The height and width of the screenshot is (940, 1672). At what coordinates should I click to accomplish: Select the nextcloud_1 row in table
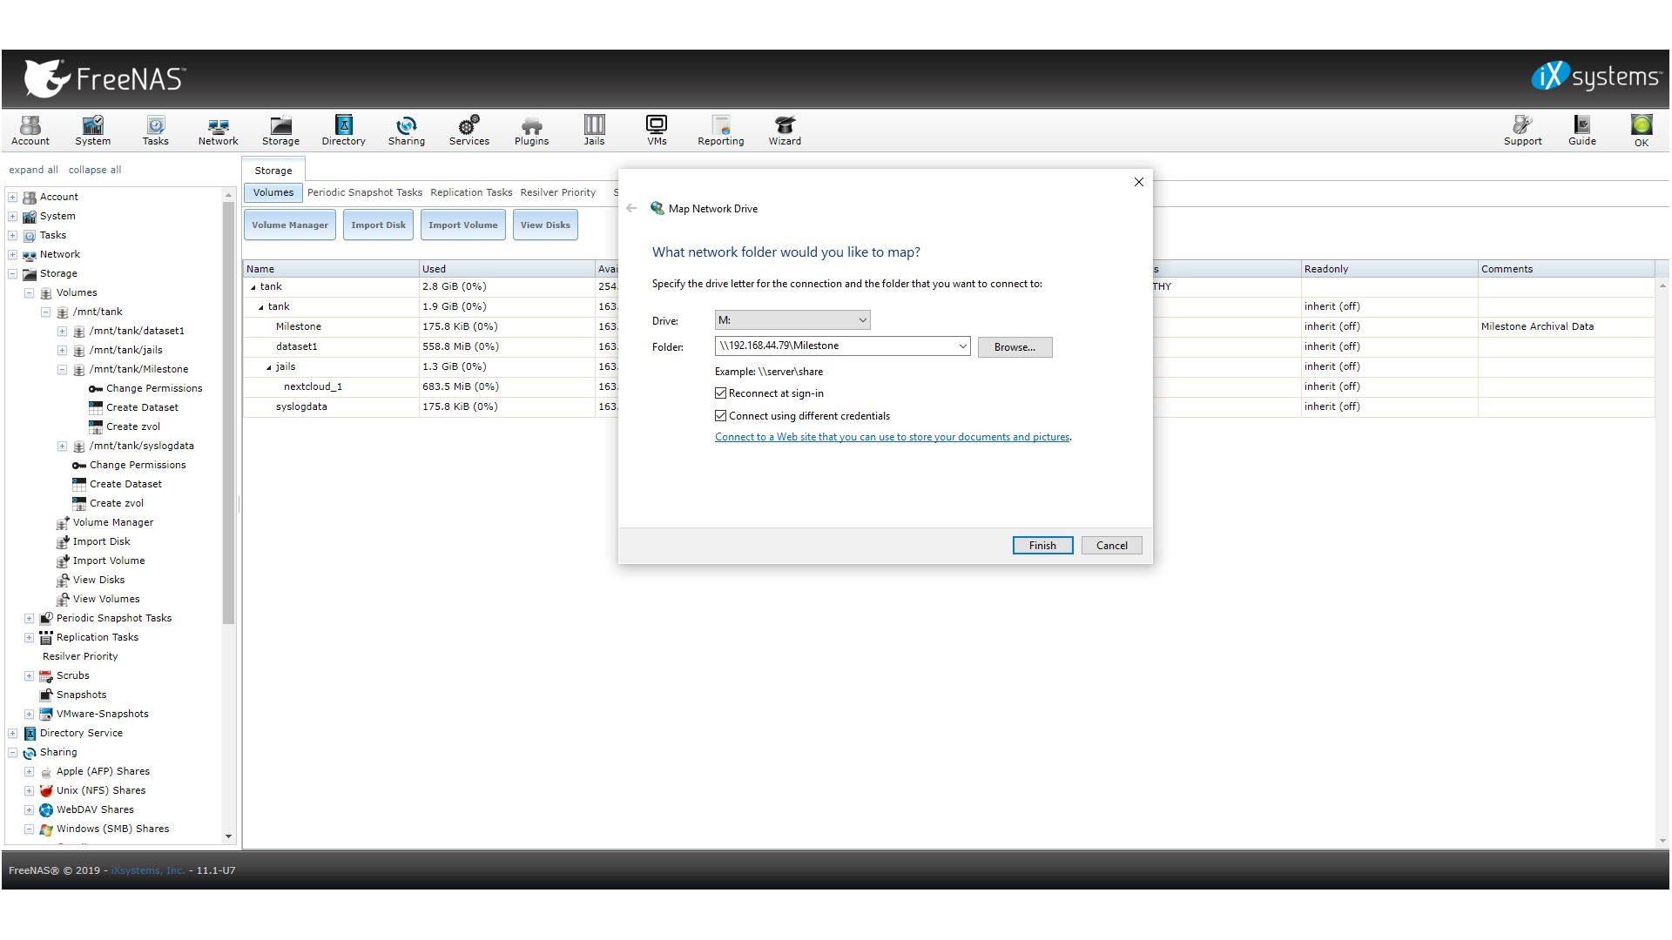click(x=949, y=386)
